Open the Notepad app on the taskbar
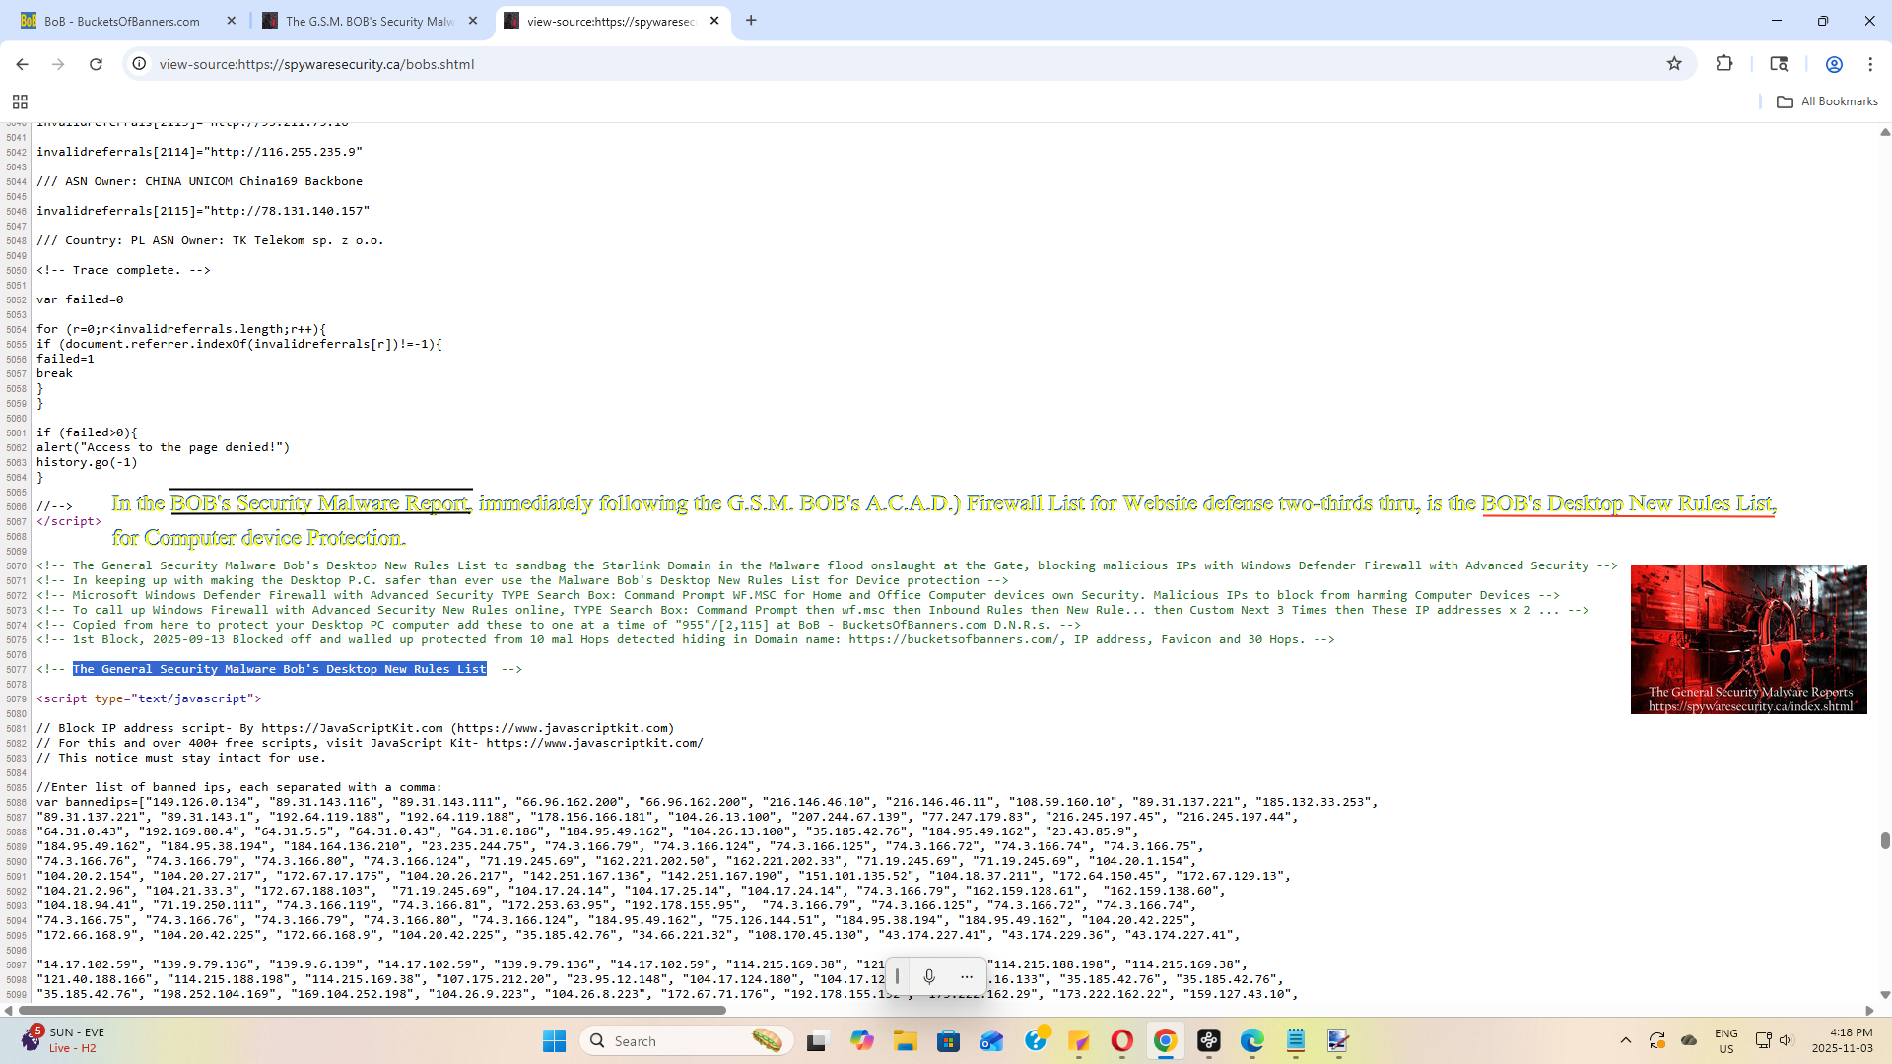Image resolution: width=1892 pixels, height=1064 pixels. click(x=1295, y=1040)
